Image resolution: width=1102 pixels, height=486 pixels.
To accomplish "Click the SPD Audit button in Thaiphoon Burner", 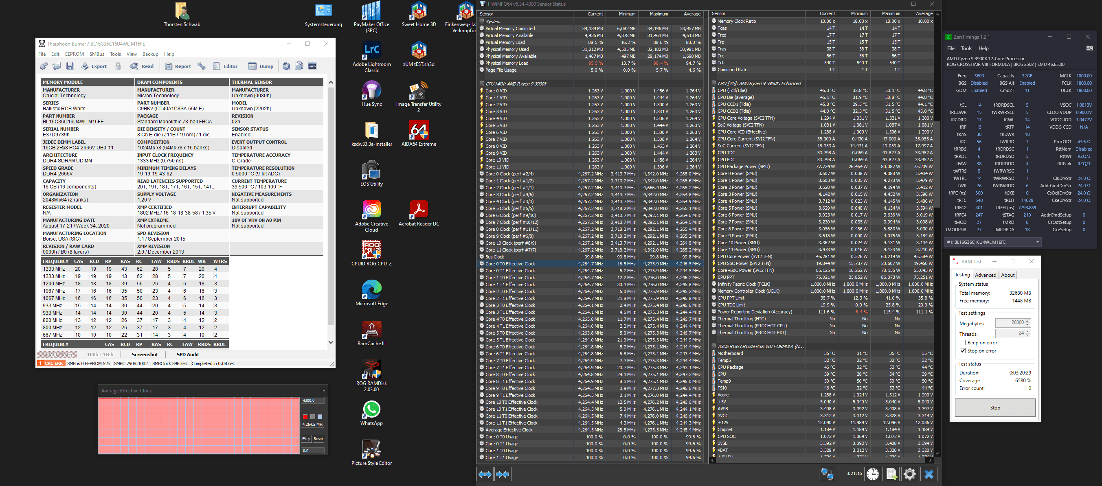I will pos(188,355).
